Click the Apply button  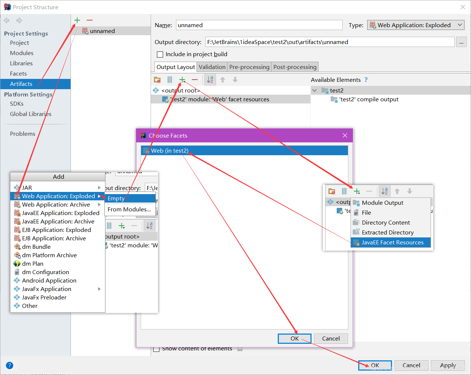(x=447, y=365)
